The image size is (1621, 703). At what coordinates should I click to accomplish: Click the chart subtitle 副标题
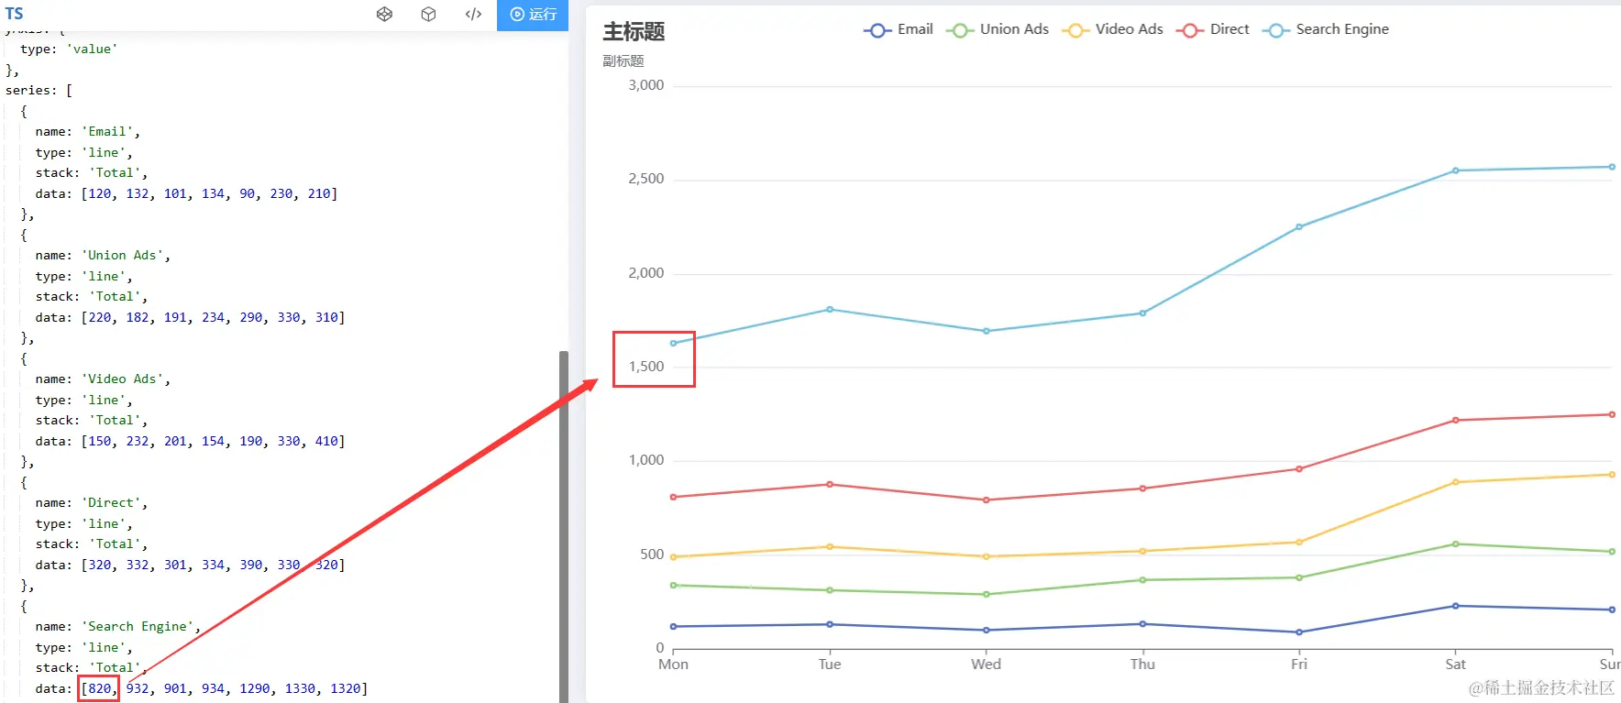coord(623,61)
